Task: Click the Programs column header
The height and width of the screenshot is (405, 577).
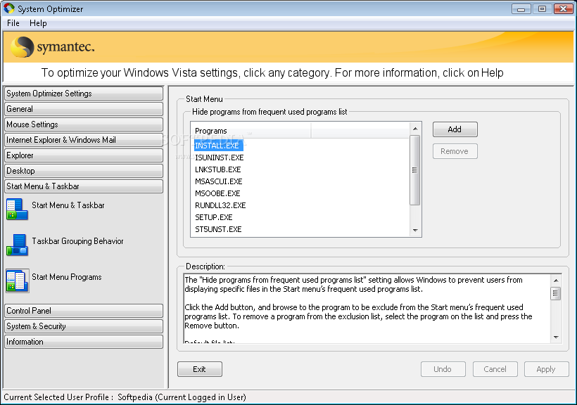Action: point(251,131)
